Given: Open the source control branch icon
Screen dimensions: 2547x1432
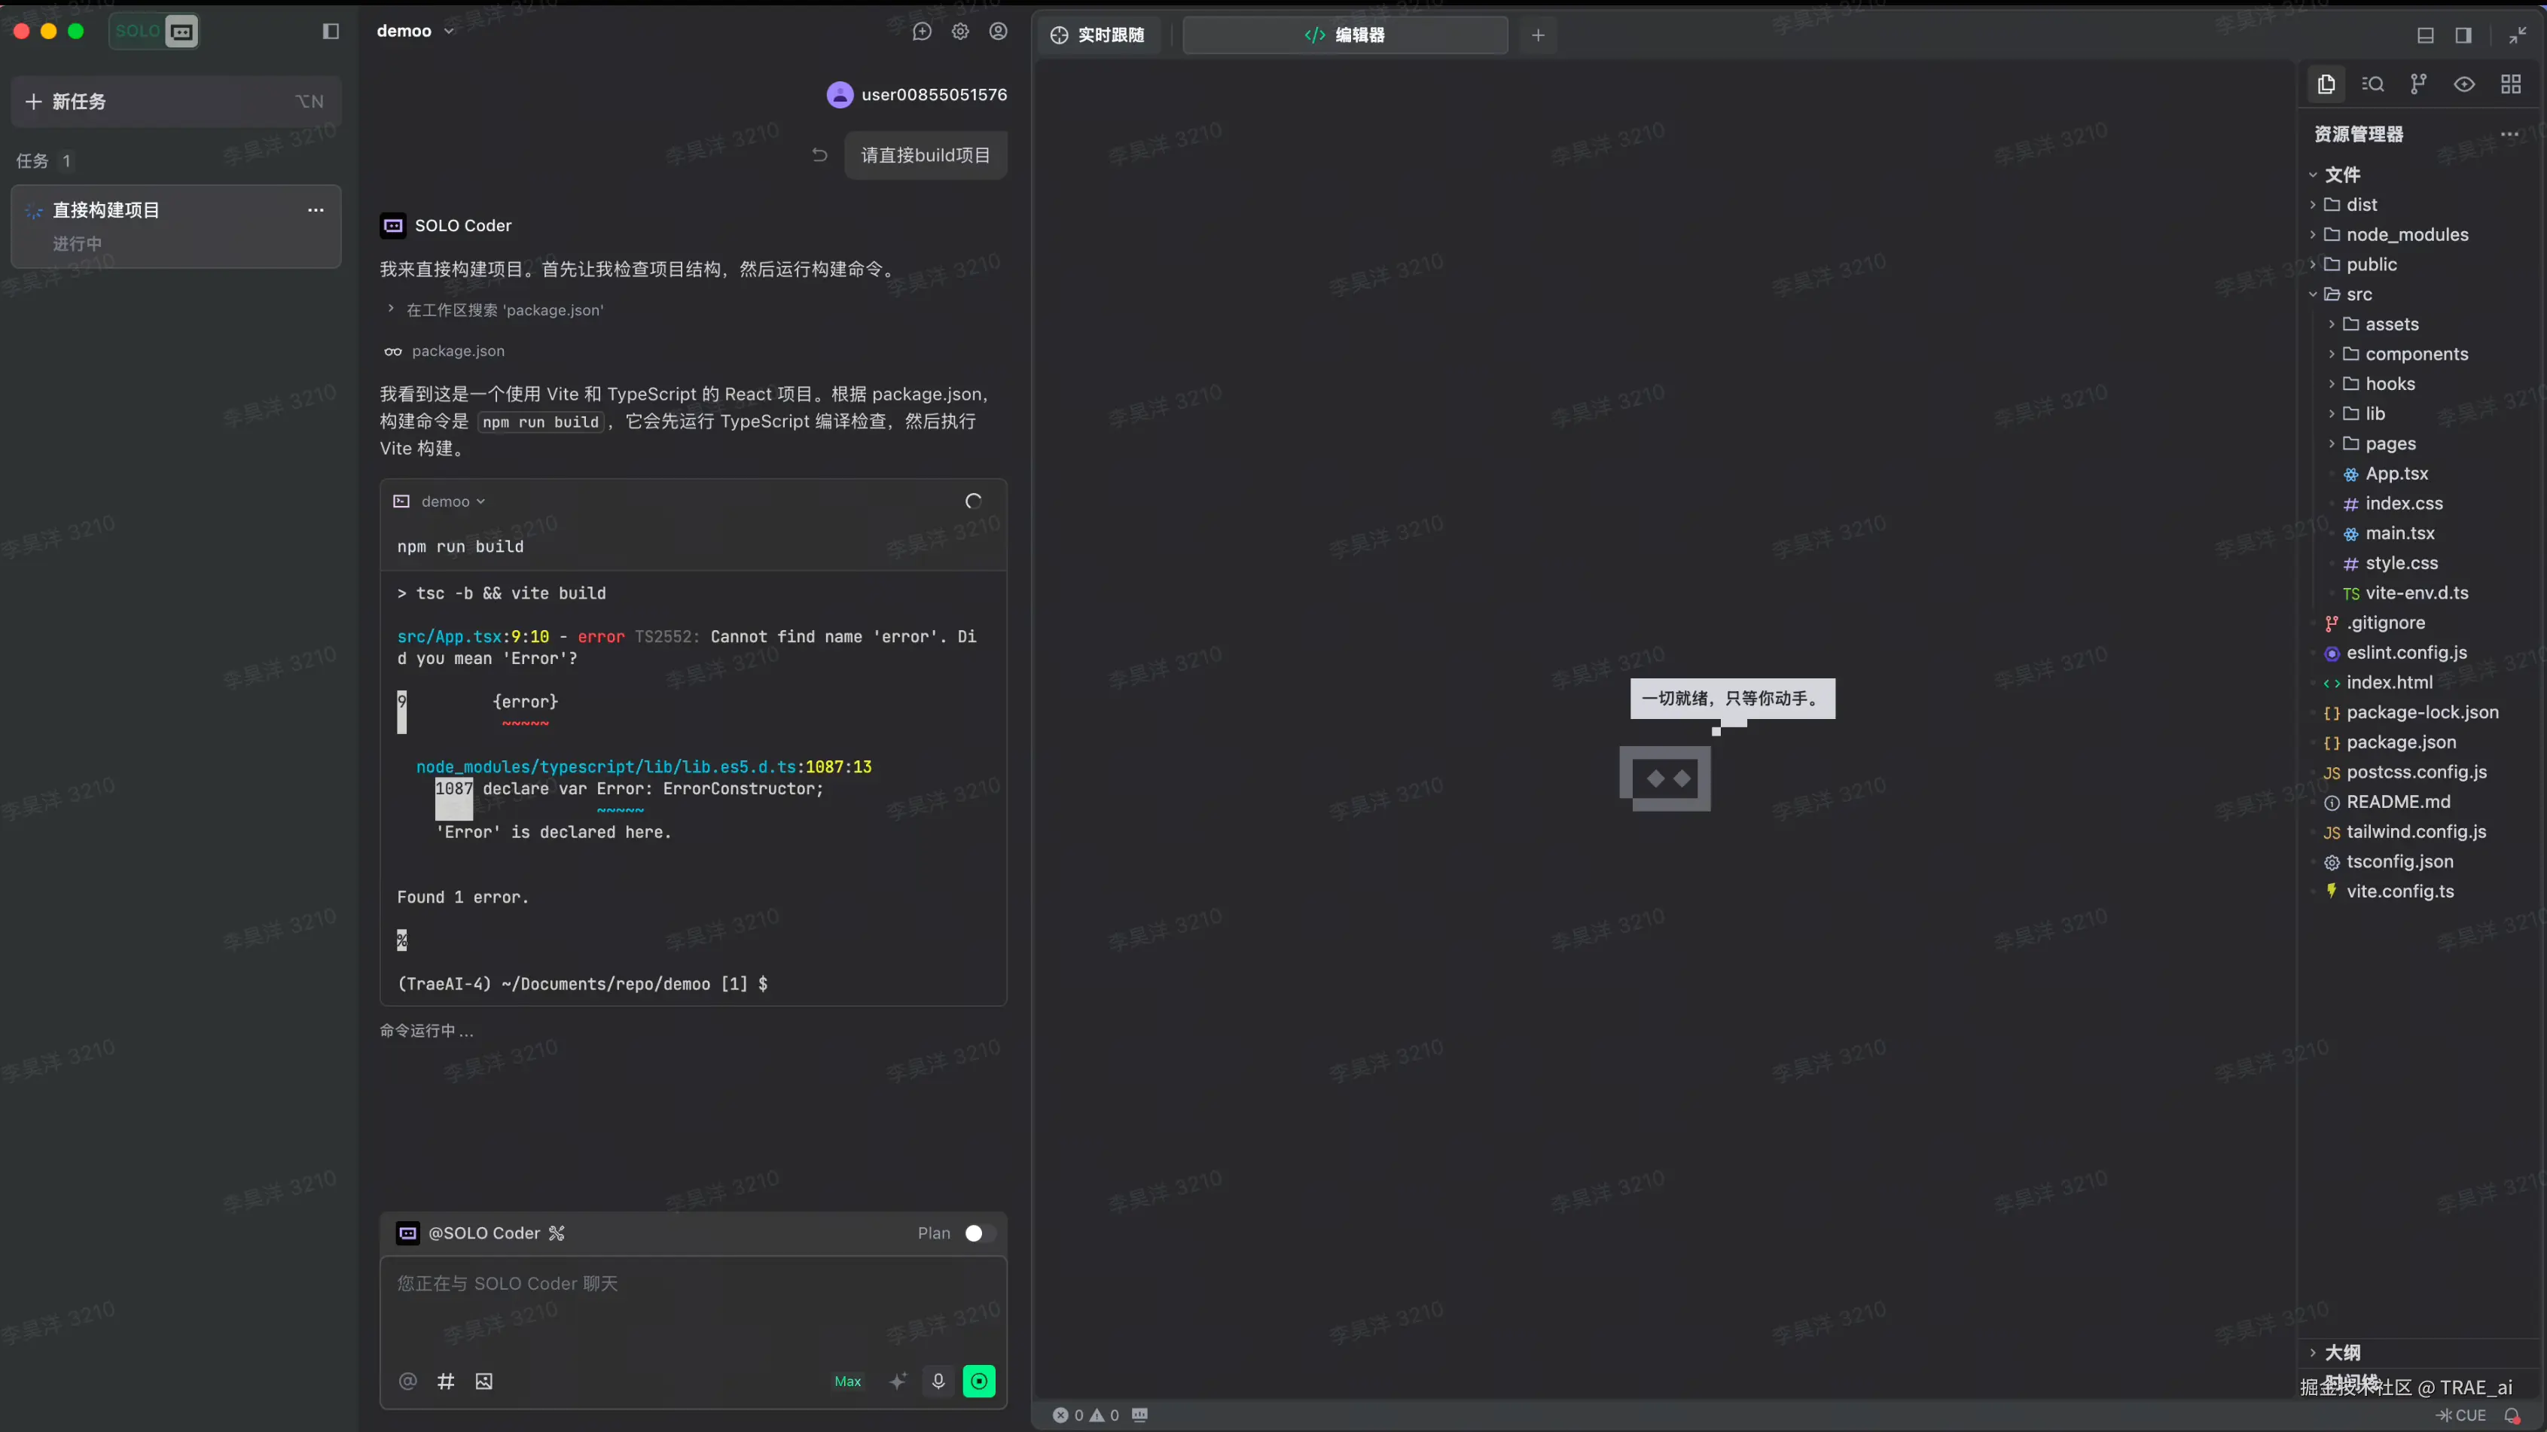Looking at the screenshot, I should 2418,84.
